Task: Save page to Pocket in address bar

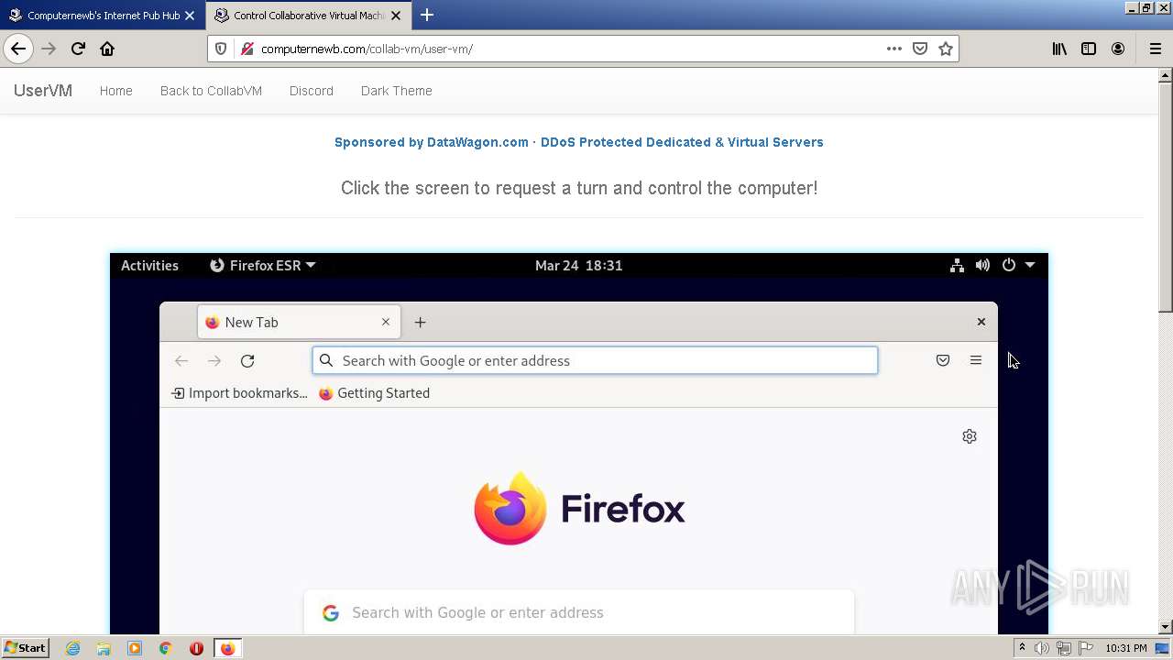Action: 920,49
